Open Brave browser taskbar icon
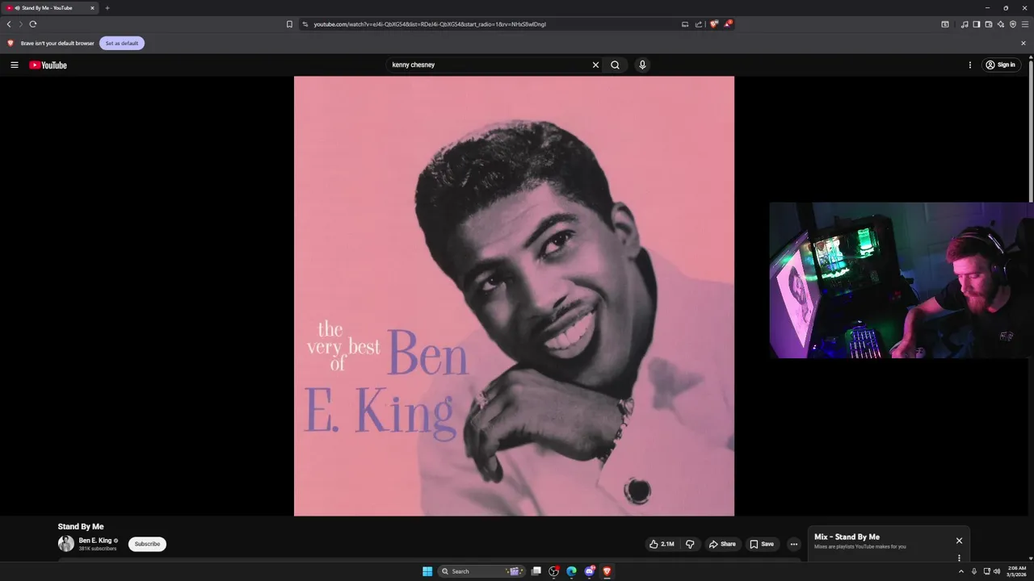Screen dimensions: 1034x581 coord(607,571)
